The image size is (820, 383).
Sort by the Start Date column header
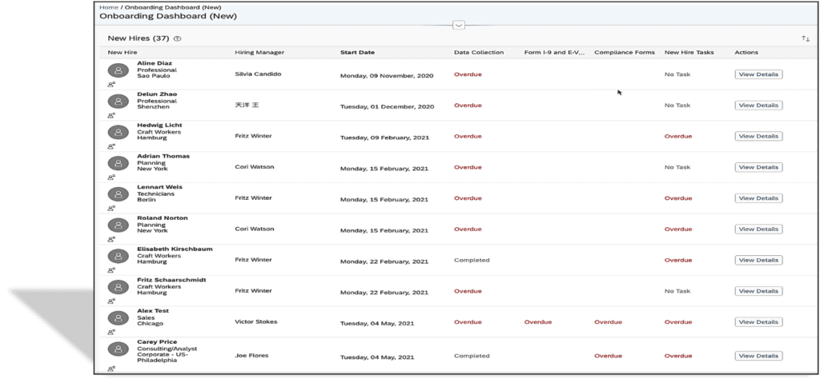pyautogui.click(x=357, y=52)
